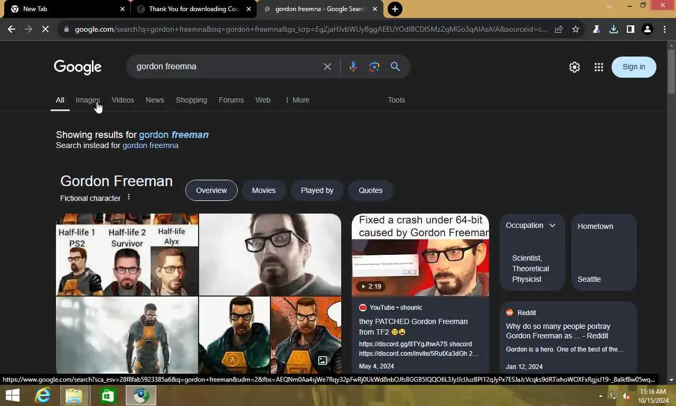Viewport: 676px width, 406px height.
Task: Click the forward navigation arrow
Action: (x=29, y=29)
